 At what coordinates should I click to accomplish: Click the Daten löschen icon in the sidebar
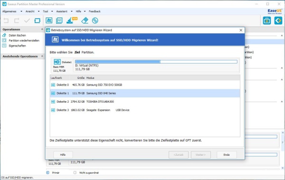click(x=4, y=35)
